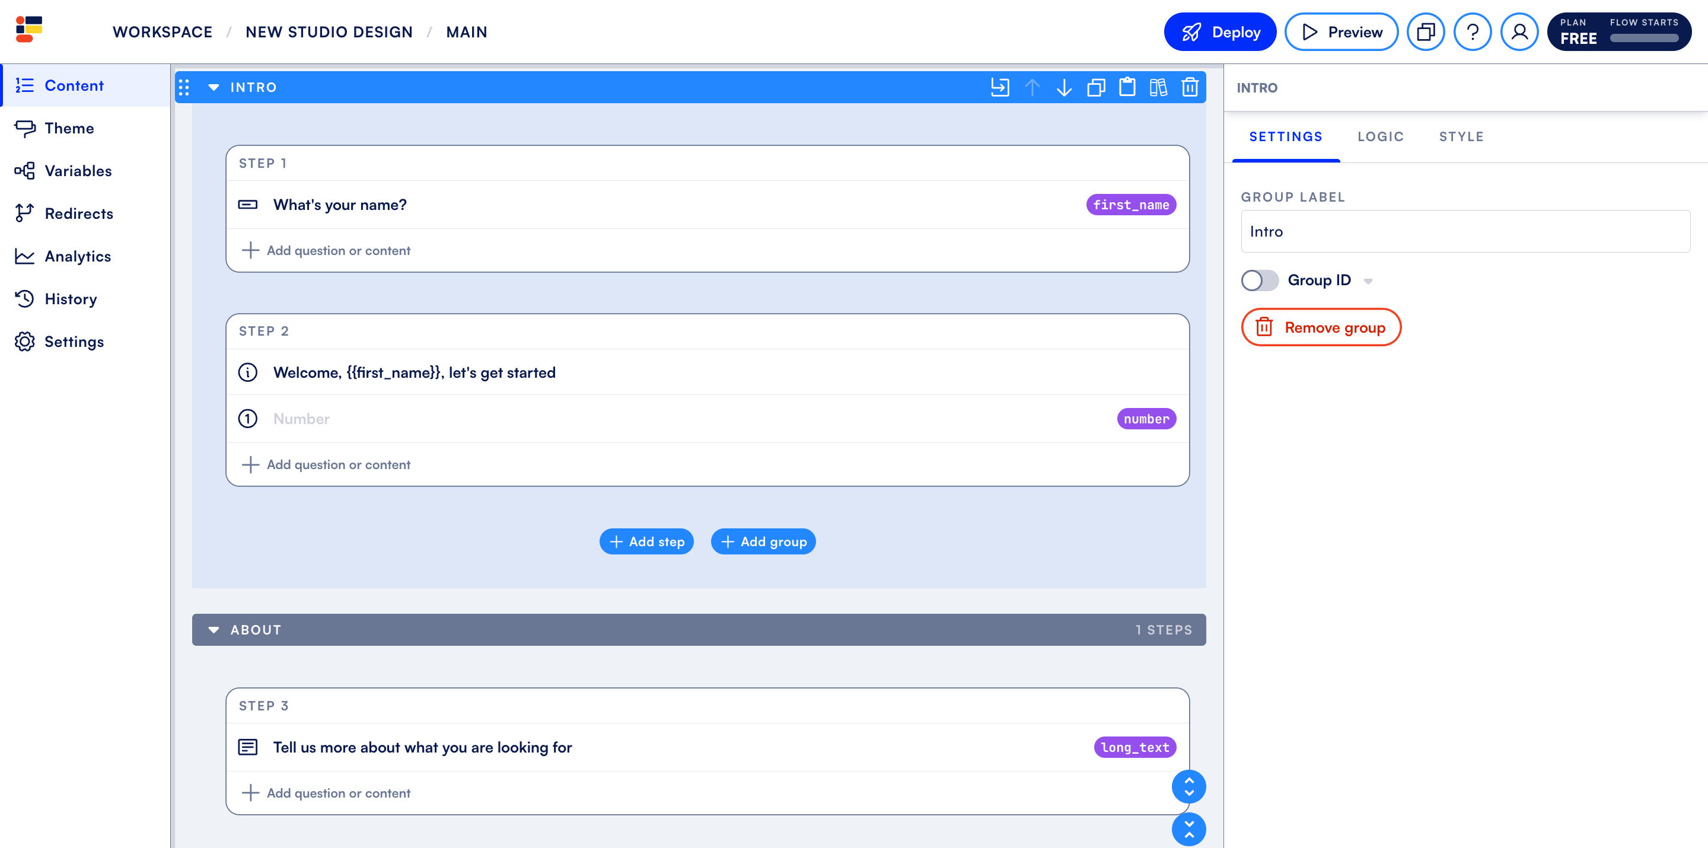Click the clipboard paste icon on INTRO header
This screenshot has width=1708, height=848.
pyautogui.click(x=1127, y=87)
